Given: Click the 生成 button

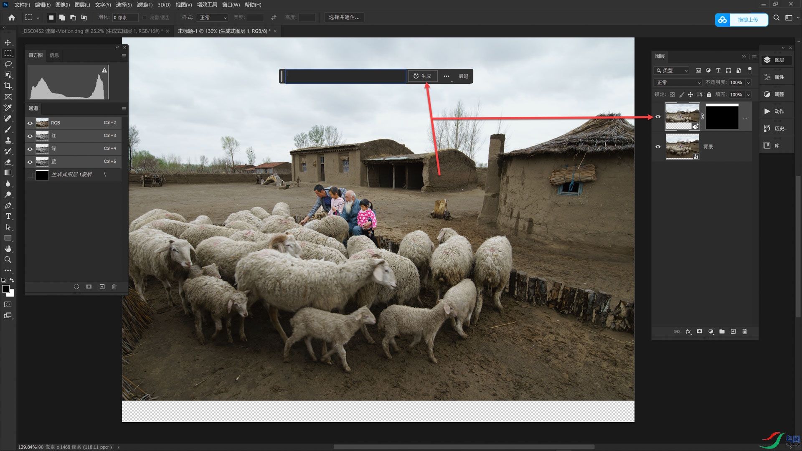Looking at the screenshot, I should tap(422, 76).
